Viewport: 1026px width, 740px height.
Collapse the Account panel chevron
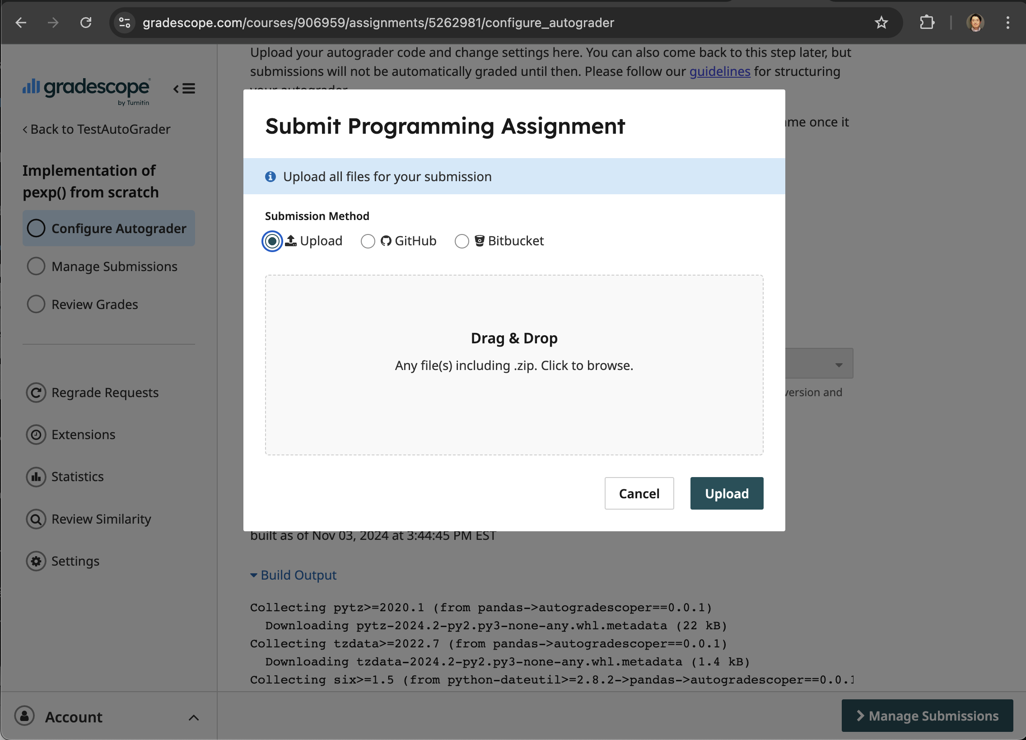(194, 717)
